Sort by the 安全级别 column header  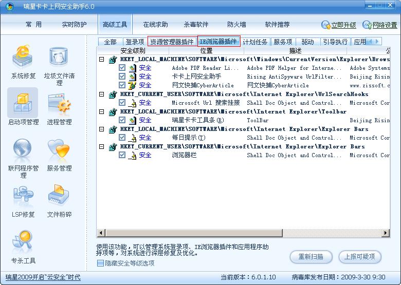pyautogui.click(x=133, y=50)
